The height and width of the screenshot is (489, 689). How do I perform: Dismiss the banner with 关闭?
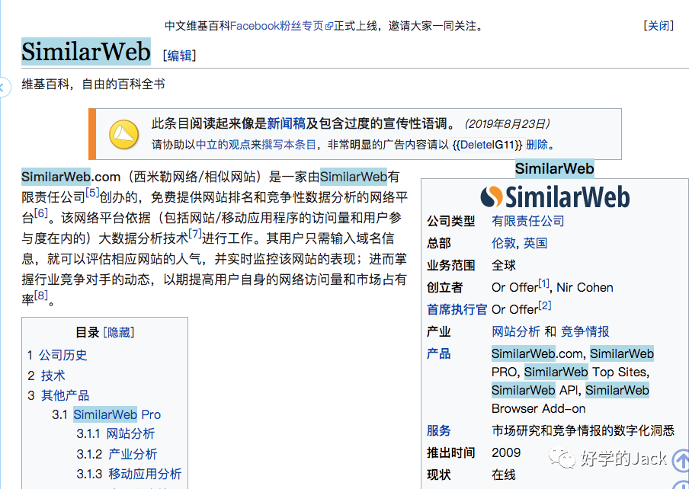[x=659, y=25]
